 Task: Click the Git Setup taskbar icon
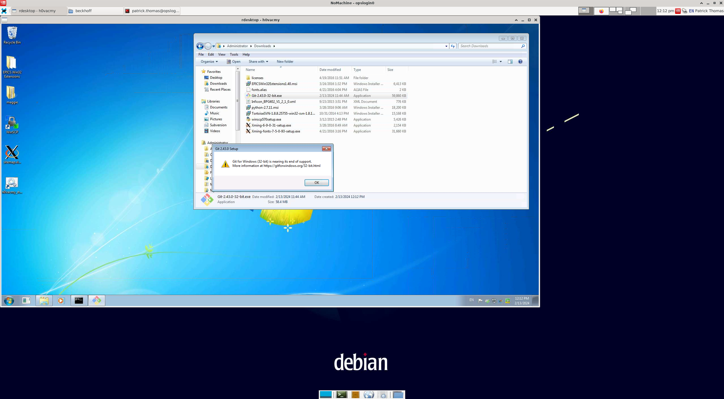(x=96, y=300)
